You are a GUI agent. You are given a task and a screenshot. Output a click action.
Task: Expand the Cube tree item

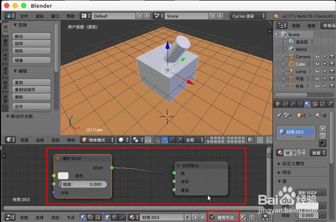[x=283, y=64]
